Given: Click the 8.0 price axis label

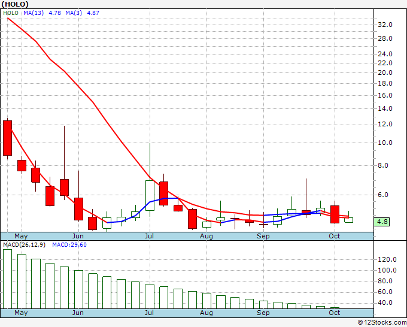Looking at the screenshot, I should click(x=383, y=165).
